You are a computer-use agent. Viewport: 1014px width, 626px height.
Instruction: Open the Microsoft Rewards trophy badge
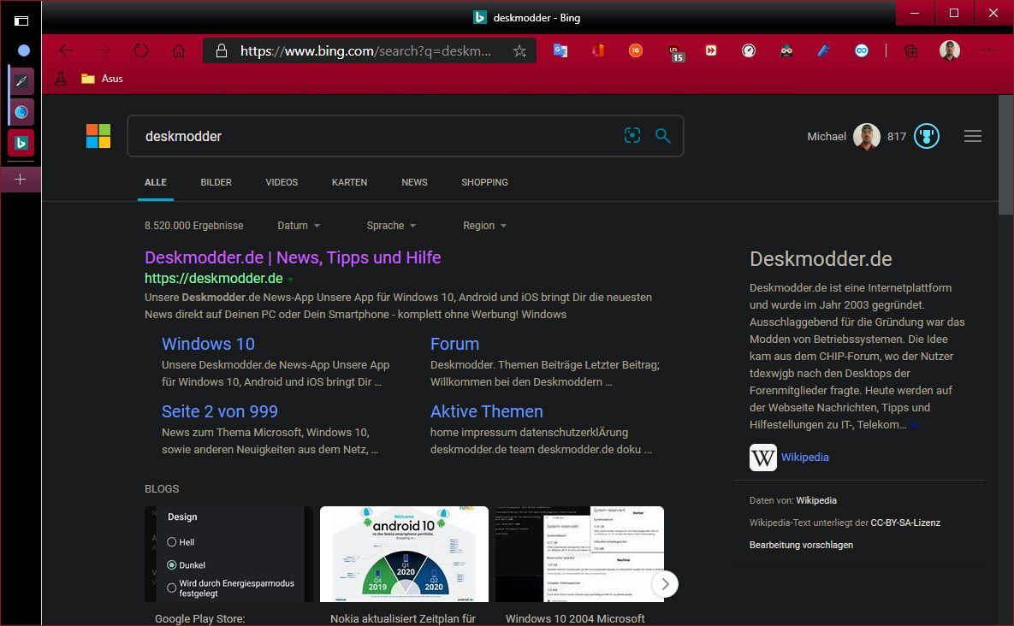click(x=926, y=136)
